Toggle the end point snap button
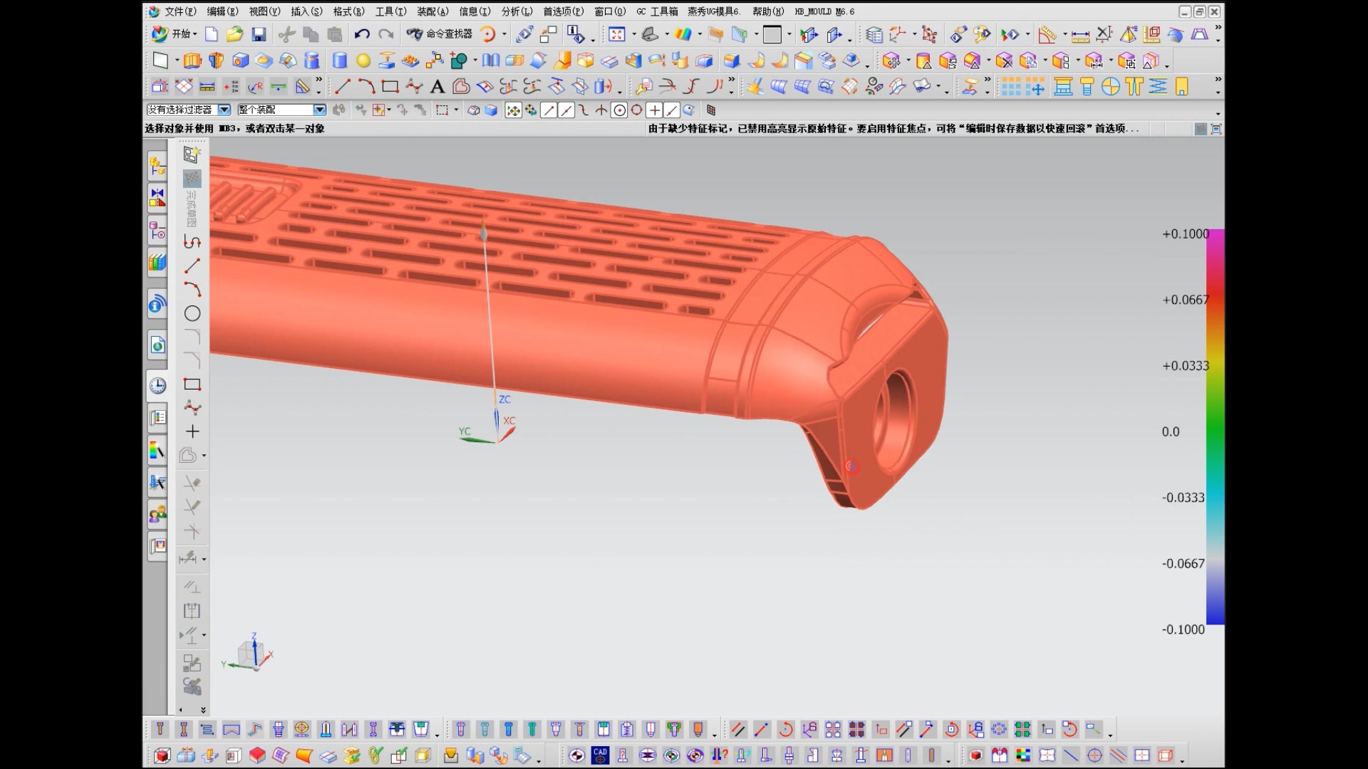Screen dimensions: 1368x769 tap(549, 110)
